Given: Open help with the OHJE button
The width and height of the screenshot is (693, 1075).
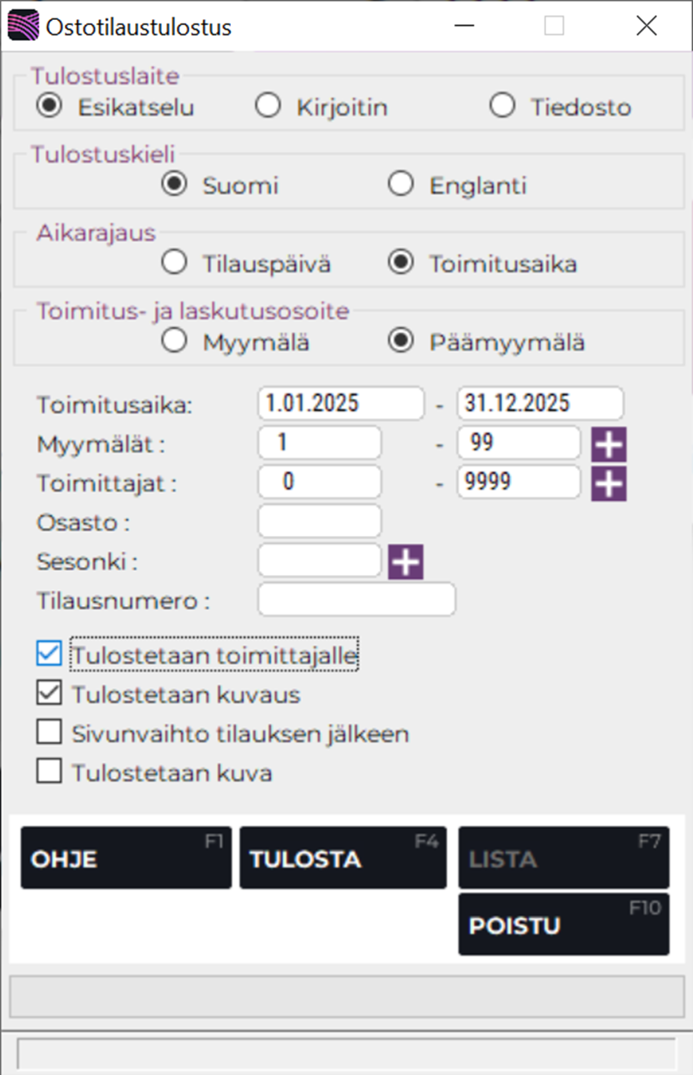Looking at the screenshot, I should tap(125, 857).
